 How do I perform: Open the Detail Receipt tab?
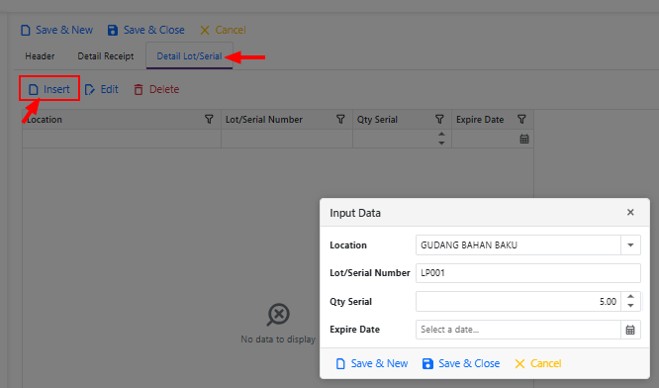(106, 55)
